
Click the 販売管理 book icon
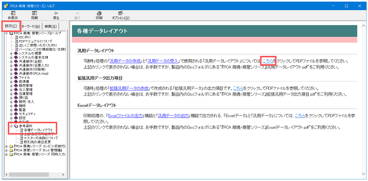click(x=16, y=85)
